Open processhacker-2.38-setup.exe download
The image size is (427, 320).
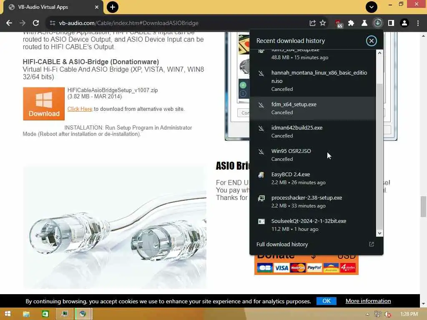click(313, 202)
